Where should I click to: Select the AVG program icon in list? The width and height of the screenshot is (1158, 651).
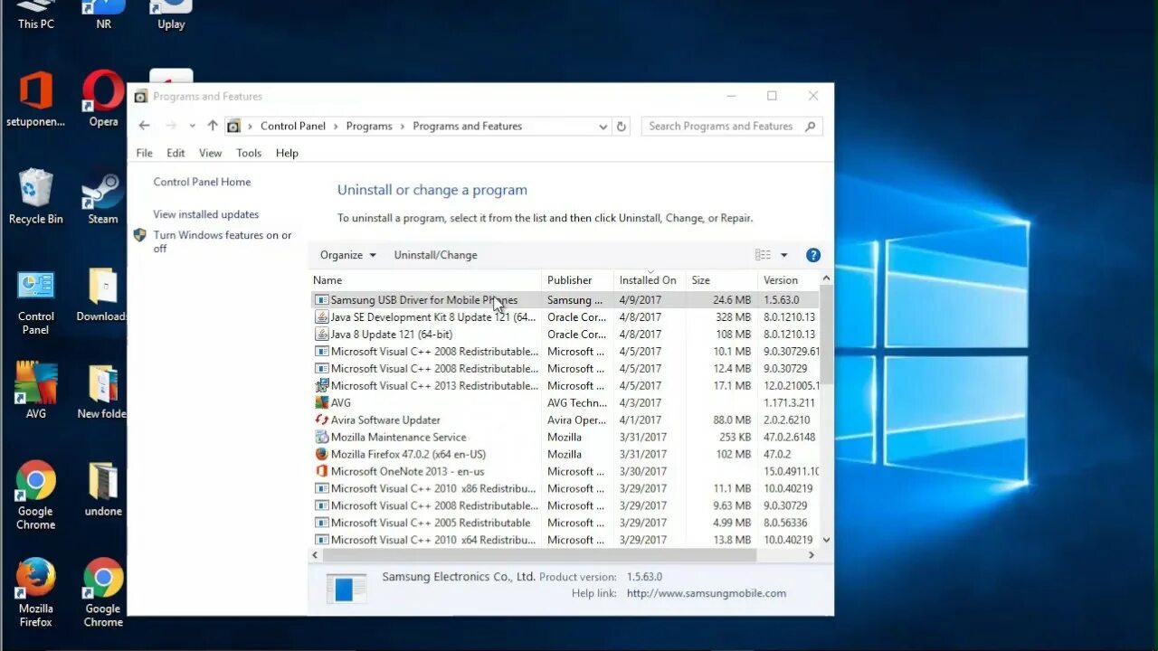pyautogui.click(x=321, y=402)
